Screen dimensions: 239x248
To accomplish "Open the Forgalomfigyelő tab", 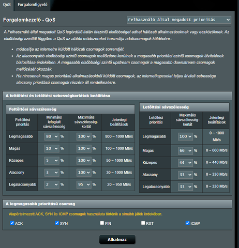I will coord(33,5).
